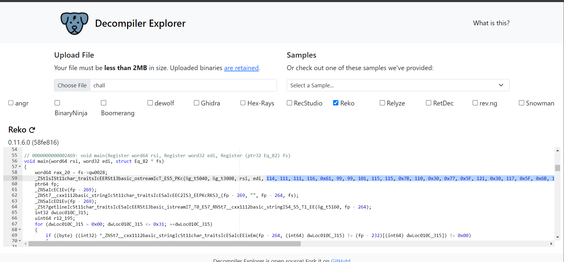This screenshot has height=262, width=564.
Task: Click the horizontal scrollbar right arrow
Action: coord(551,244)
